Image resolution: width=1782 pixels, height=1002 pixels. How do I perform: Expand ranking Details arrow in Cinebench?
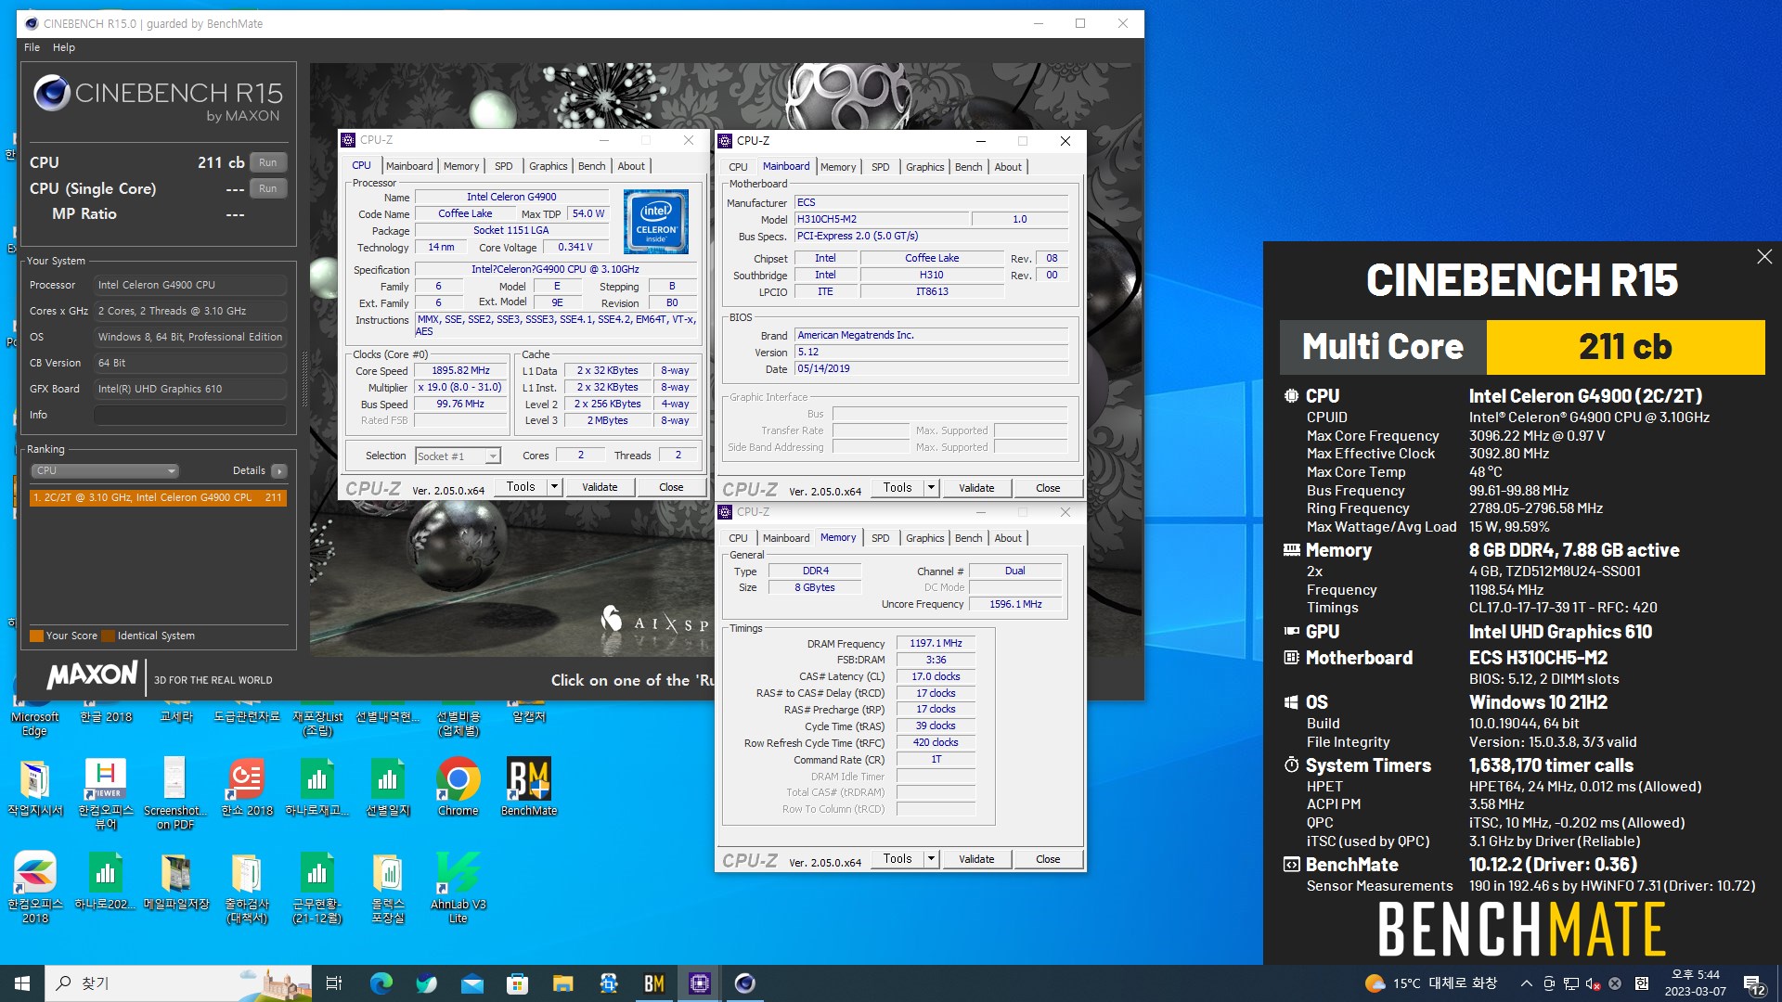(x=279, y=471)
